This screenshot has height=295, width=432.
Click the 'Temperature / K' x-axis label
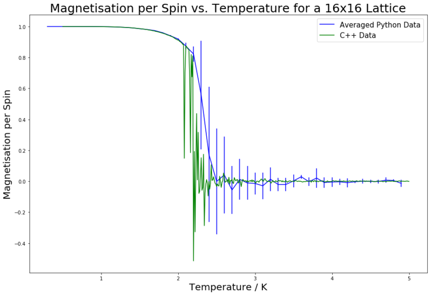tap(228, 287)
